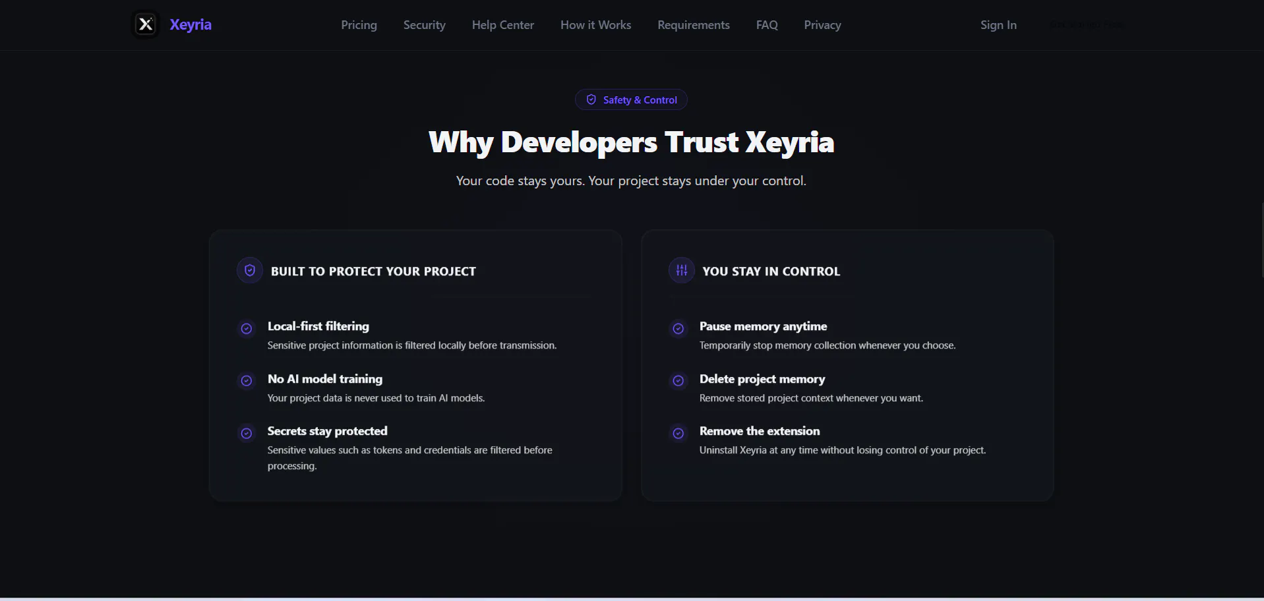Image resolution: width=1264 pixels, height=601 pixels.
Task: Click the 'Pause memory anytime' title
Action: (763, 326)
